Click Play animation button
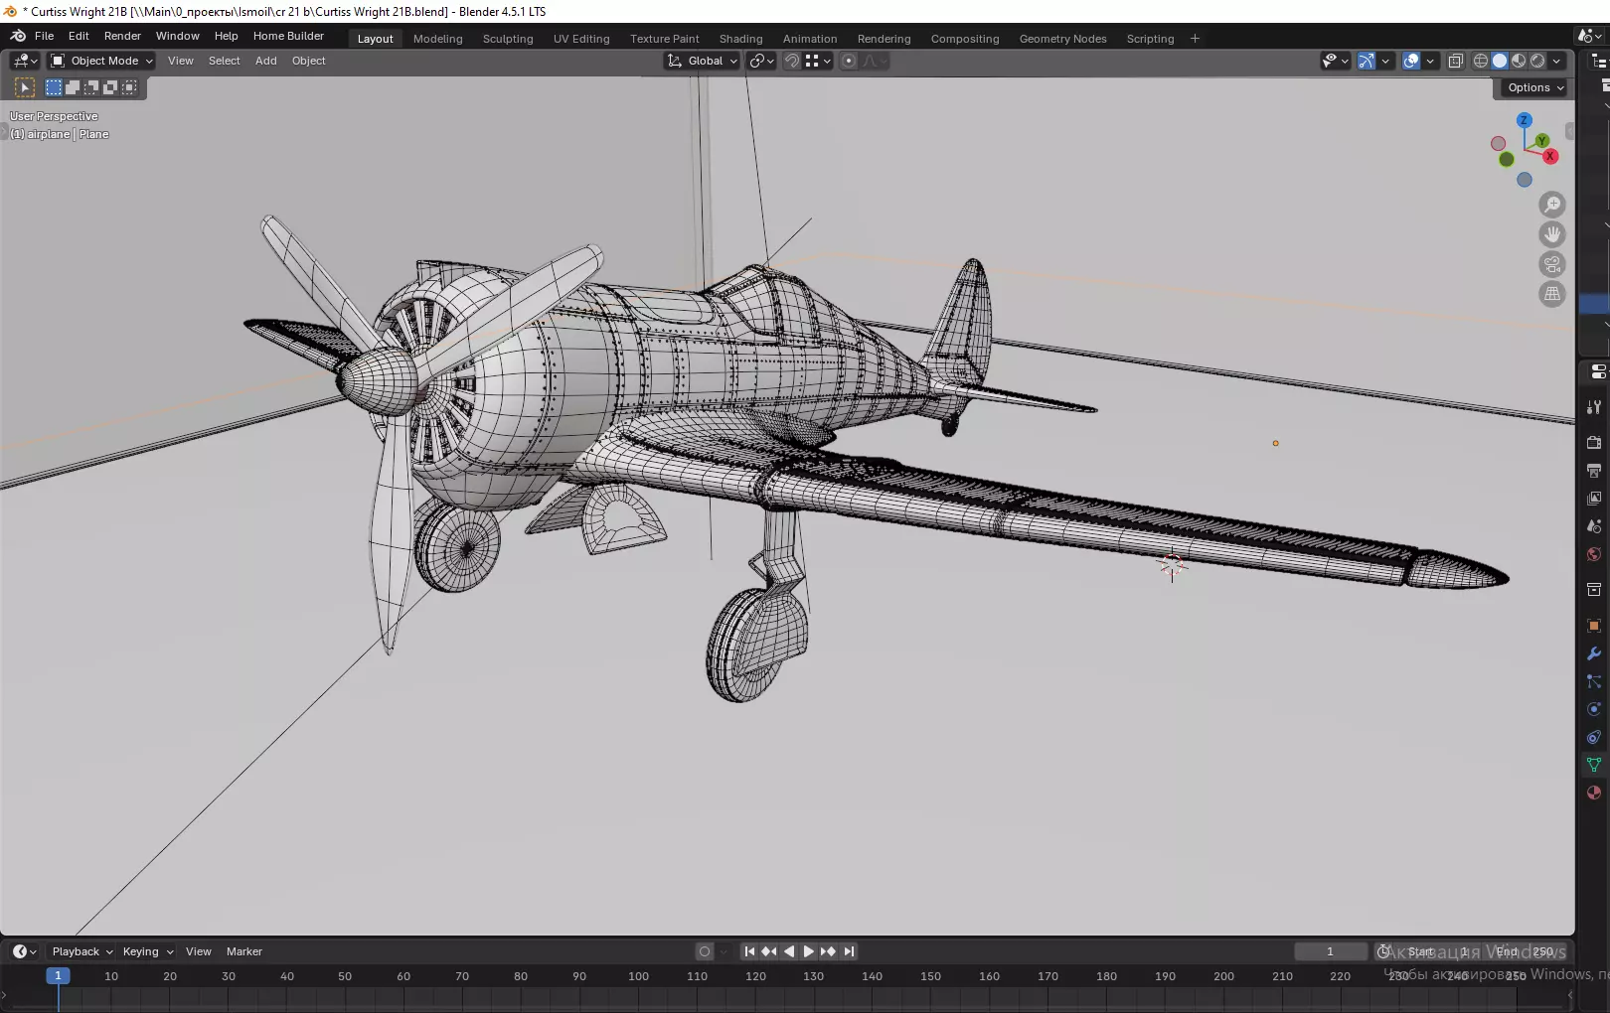The height and width of the screenshot is (1013, 1610). pyautogui.click(x=808, y=951)
